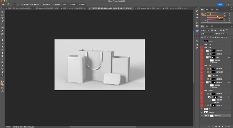233x128 pixels.
Task: Select the Eyedropper tool
Action: click(2, 31)
